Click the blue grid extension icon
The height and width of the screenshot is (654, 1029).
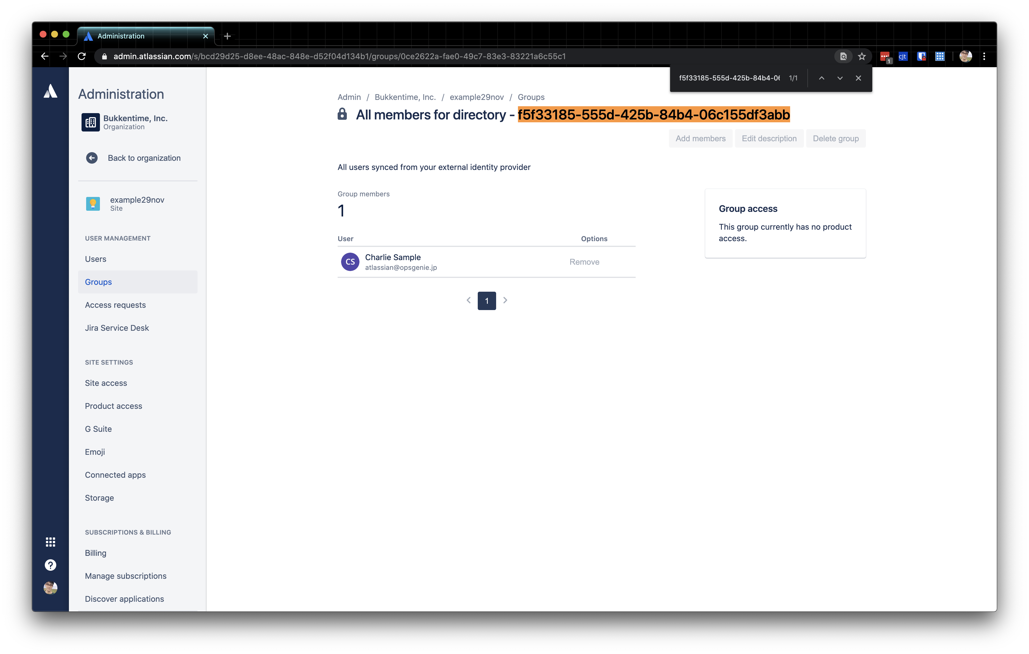[x=940, y=56]
